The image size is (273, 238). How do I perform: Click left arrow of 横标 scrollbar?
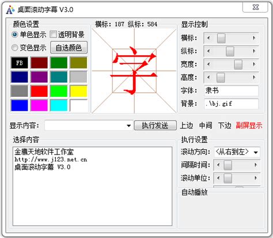tap(208, 38)
